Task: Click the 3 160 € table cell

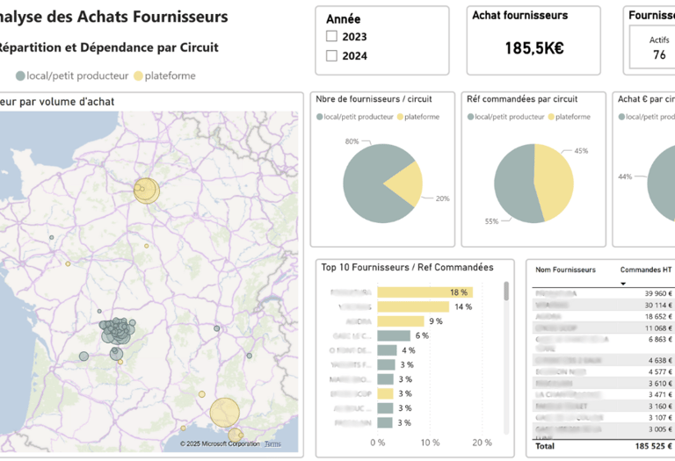Action: (660, 406)
